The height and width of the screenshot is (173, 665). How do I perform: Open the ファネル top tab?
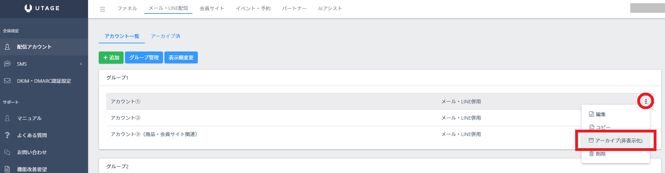[127, 9]
